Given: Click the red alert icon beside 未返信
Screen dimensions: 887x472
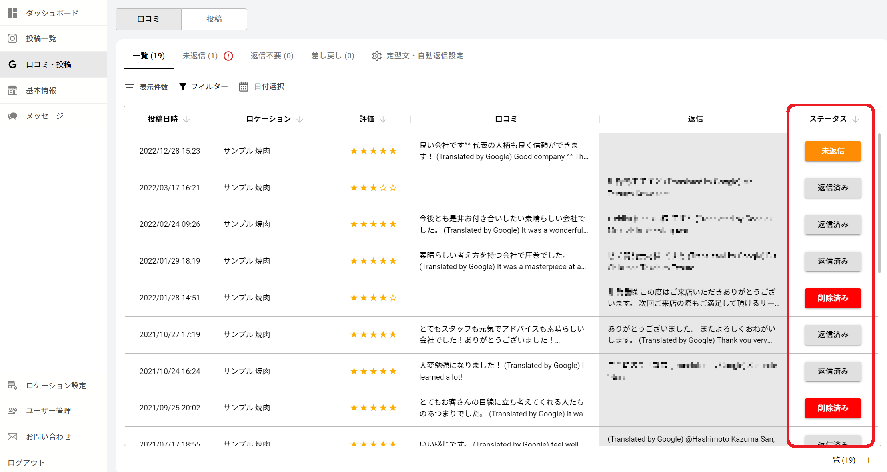Looking at the screenshot, I should coord(228,56).
